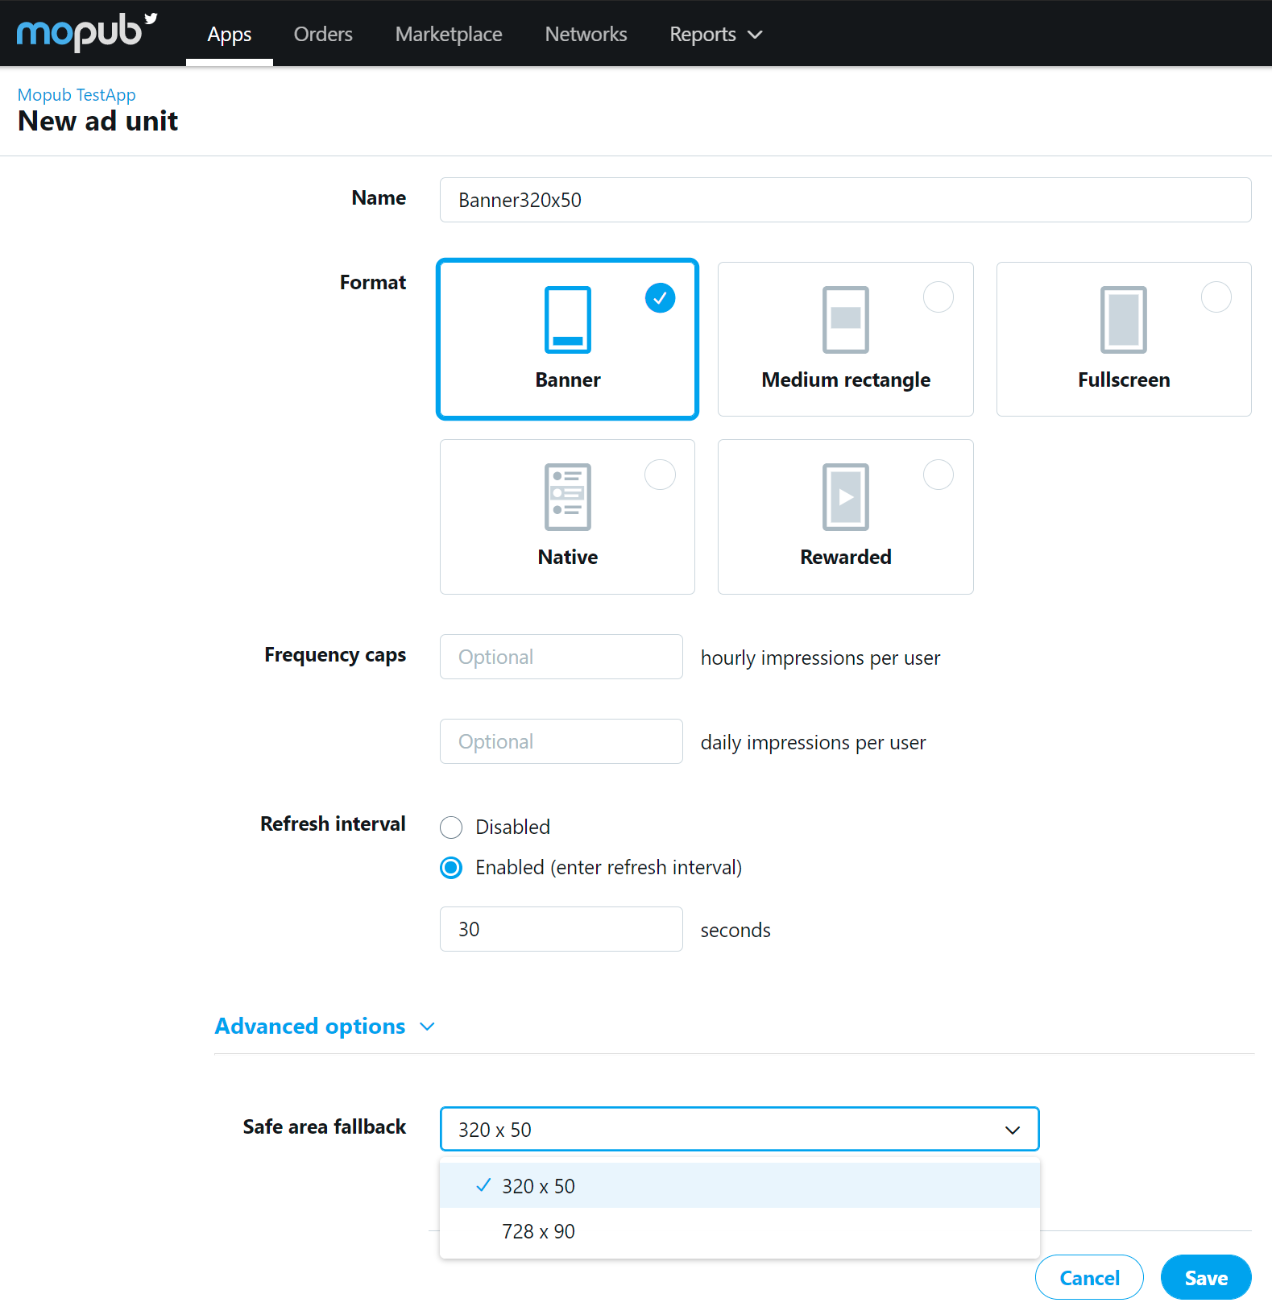
Task: Select the Banner format phone icon
Action: coord(568,320)
